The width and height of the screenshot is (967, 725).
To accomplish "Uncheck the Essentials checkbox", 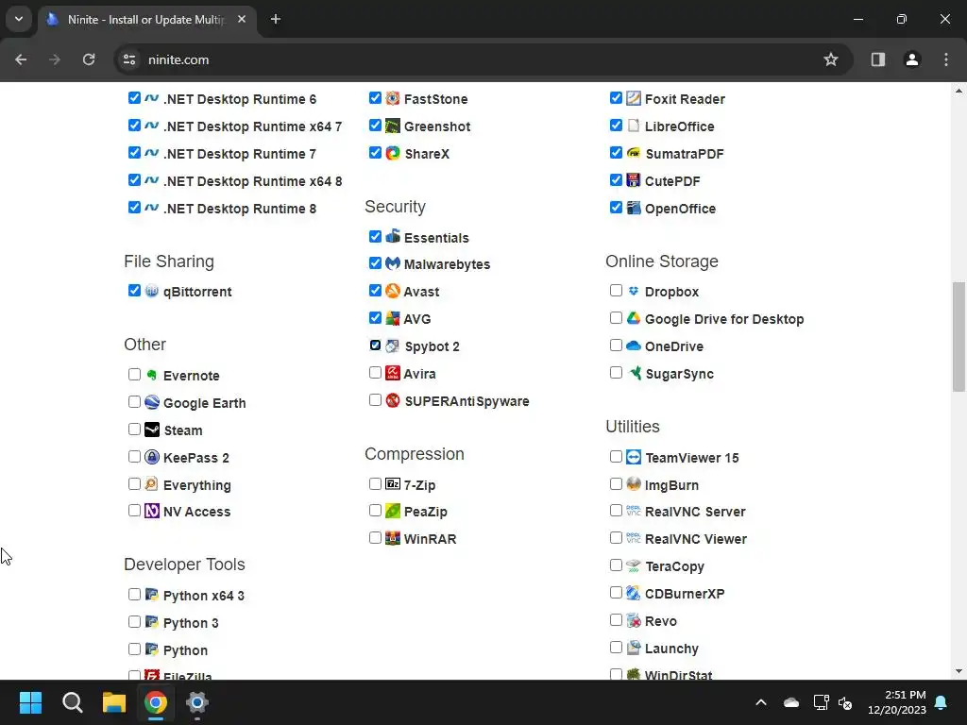I will coord(375,237).
